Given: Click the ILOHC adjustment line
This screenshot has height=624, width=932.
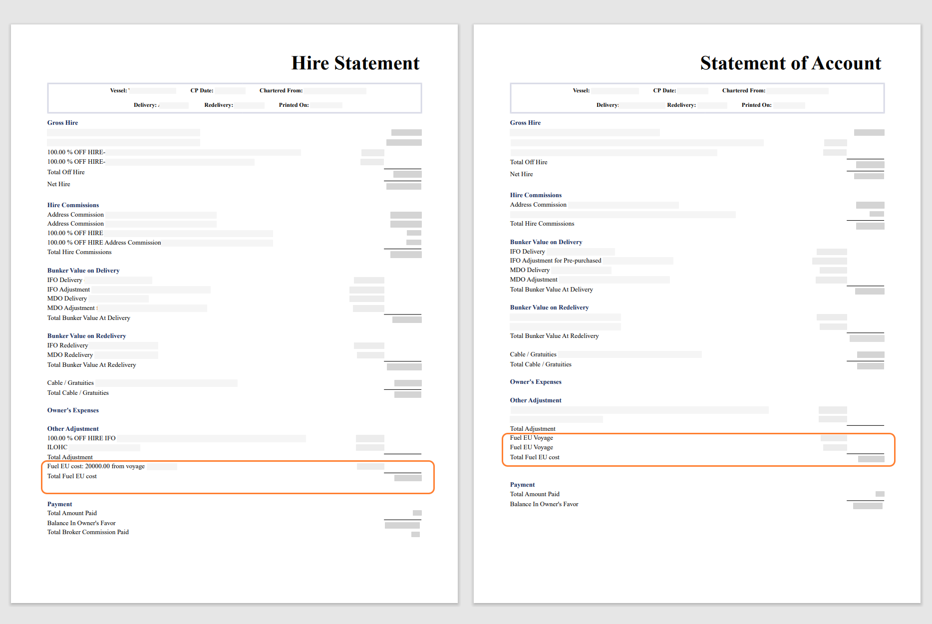Looking at the screenshot, I should pyautogui.click(x=57, y=447).
